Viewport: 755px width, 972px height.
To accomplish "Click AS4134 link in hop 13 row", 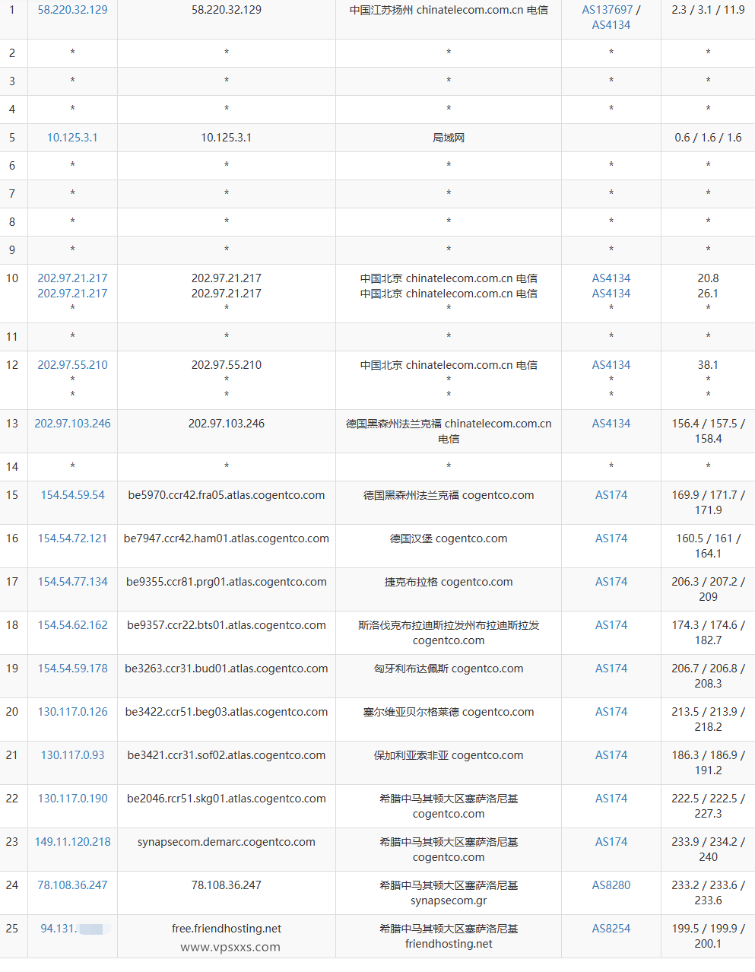I will (611, 424).
